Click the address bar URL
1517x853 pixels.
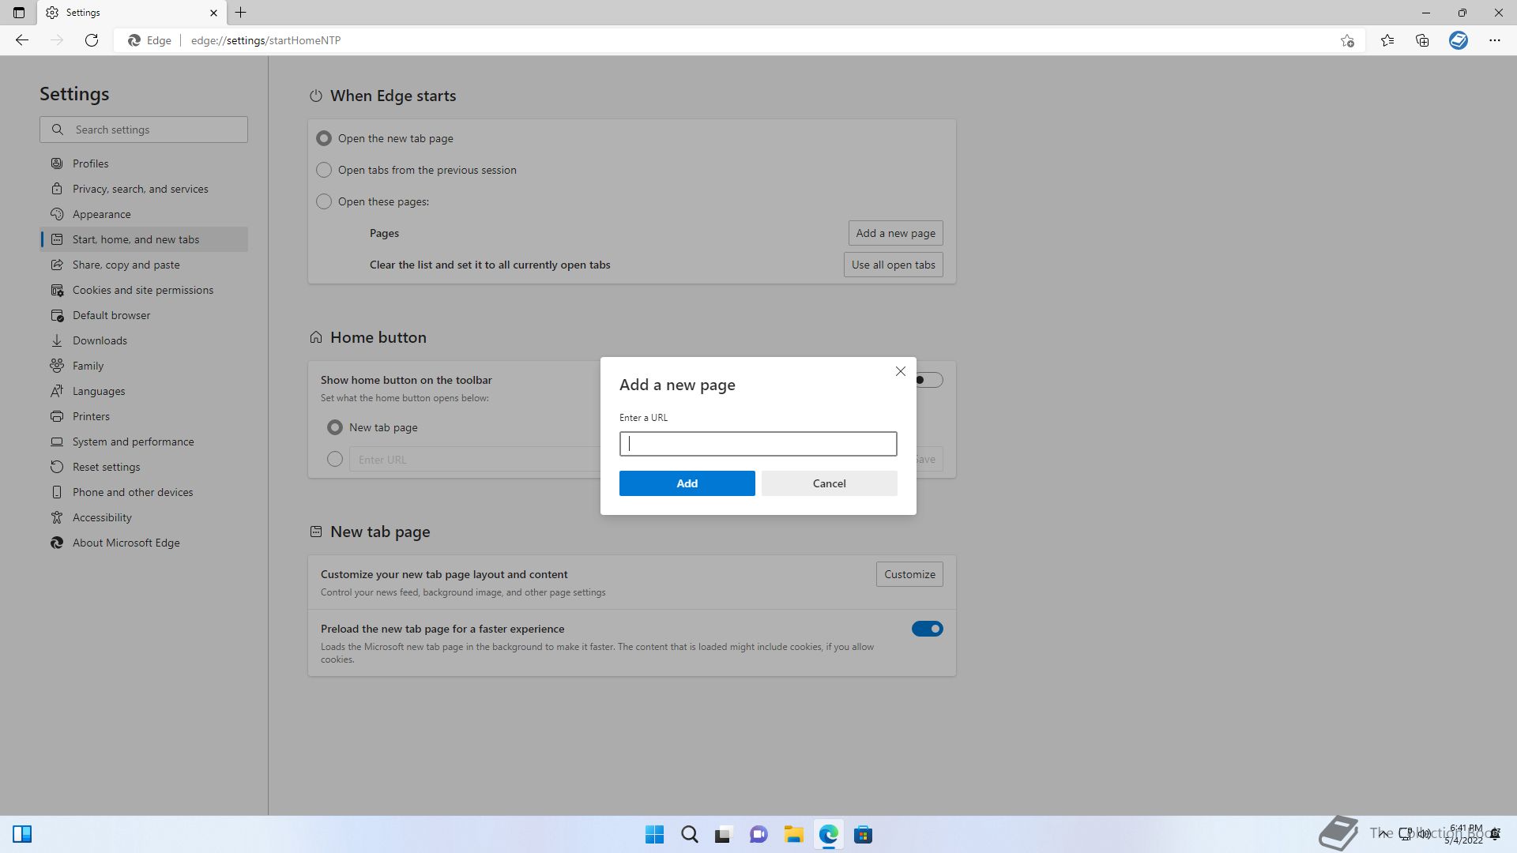tap(265, 40)
